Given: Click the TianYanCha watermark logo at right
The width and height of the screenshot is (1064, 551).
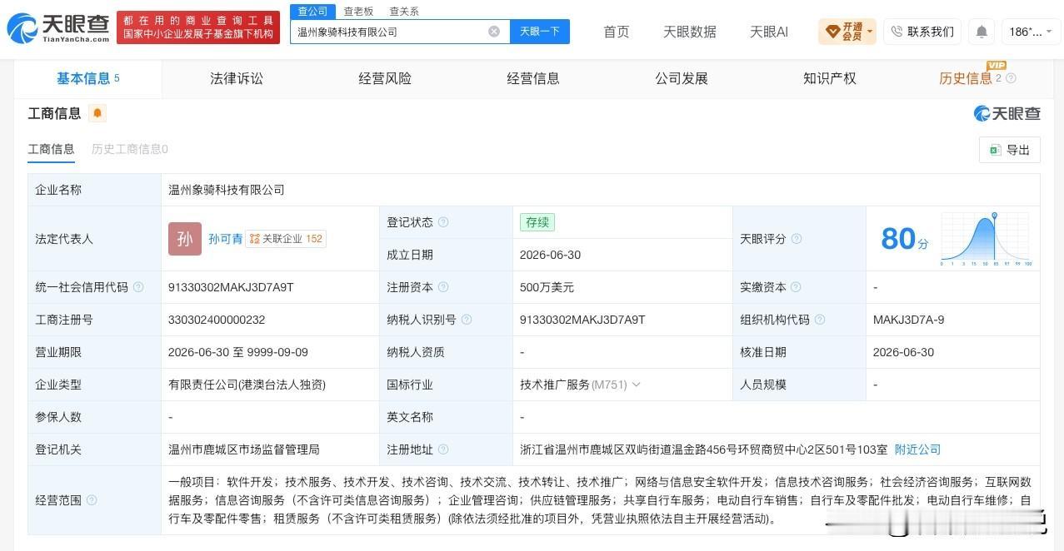Looking at the screenshot, I should pos(1007,113).
